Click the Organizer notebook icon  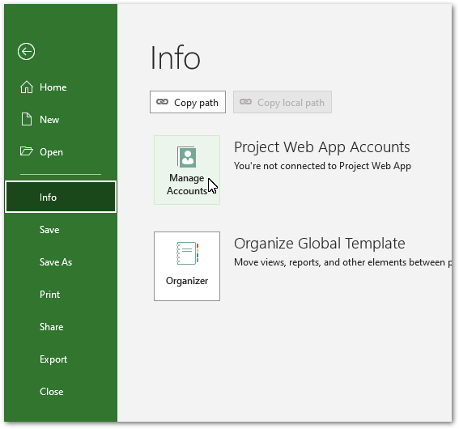click(x=187, y=253)
